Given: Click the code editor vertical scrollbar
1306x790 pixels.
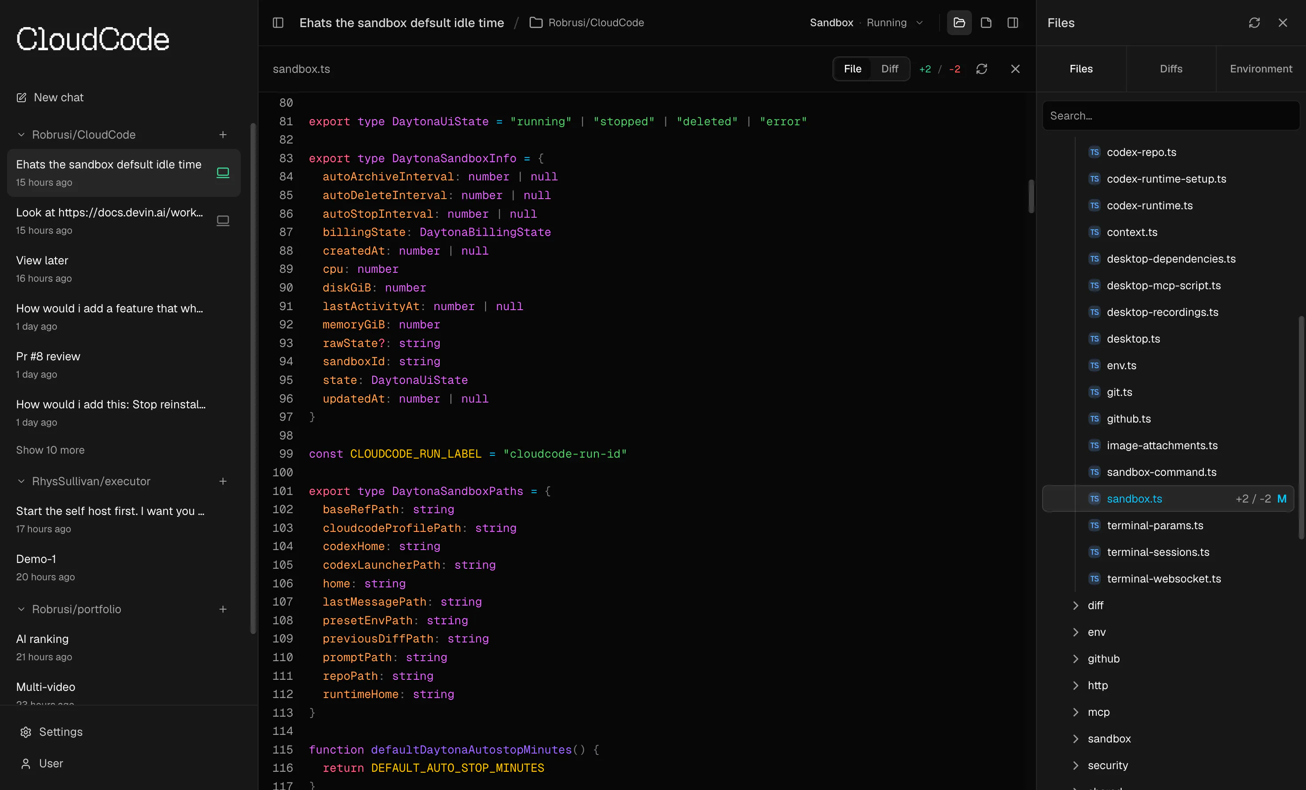Looking at the screenshot, I should tap(1031, 196).
